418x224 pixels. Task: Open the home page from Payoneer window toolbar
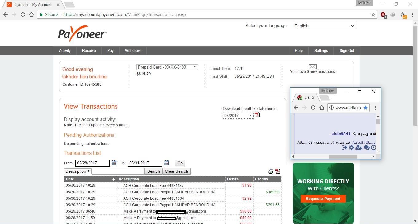click(x=31, y=14)
